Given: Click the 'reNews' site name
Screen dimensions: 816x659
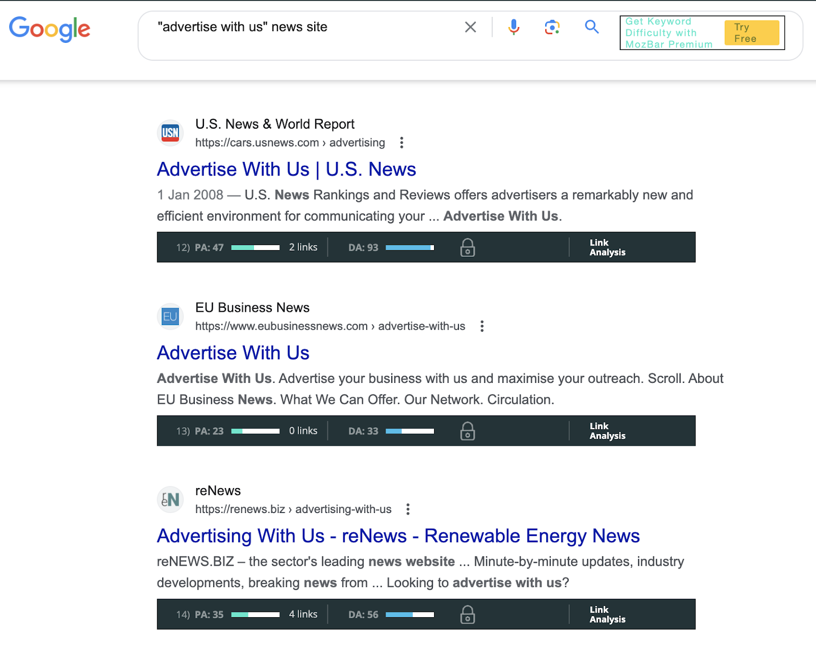Looking at the screenshot, I should coord(218,491).
